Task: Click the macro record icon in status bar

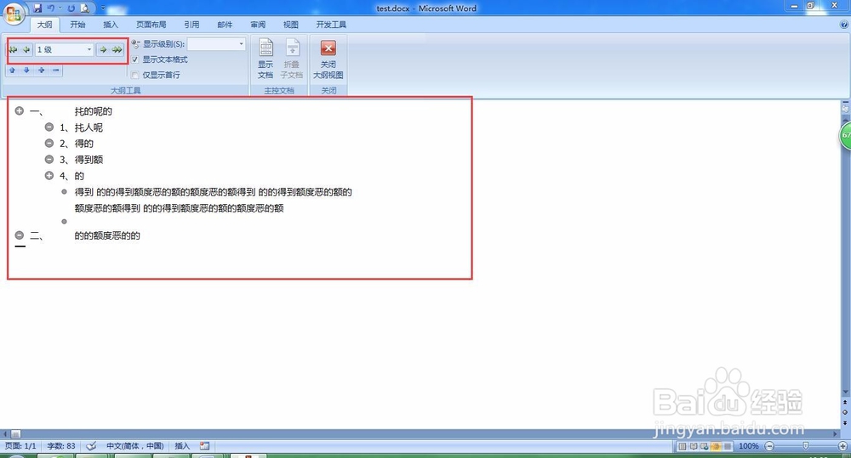Action: 204,445
